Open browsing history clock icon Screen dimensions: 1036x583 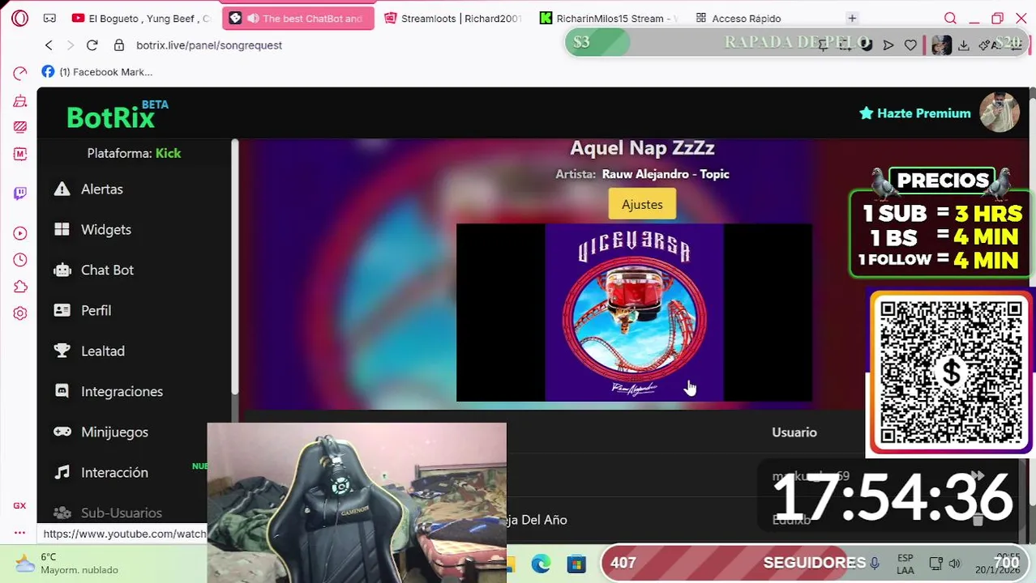click(20, 260)
